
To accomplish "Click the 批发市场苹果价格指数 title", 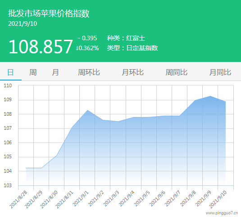I will point(49,14).
